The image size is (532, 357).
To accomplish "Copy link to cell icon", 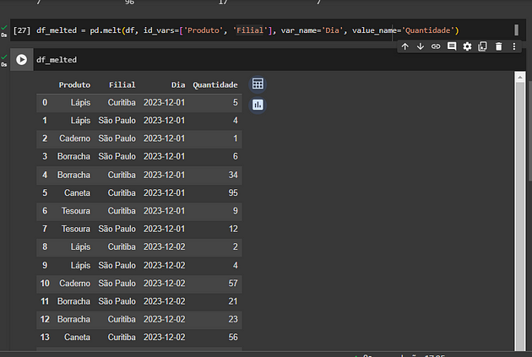I will click(436, 46).
